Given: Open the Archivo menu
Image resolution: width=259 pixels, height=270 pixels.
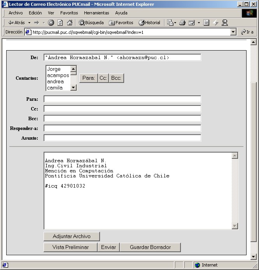Looking at the screenshot, I should [x=16, y=13].
